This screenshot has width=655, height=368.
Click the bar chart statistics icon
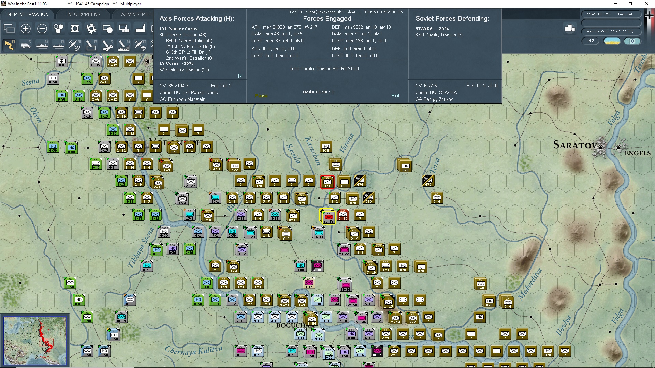point(570,28)
